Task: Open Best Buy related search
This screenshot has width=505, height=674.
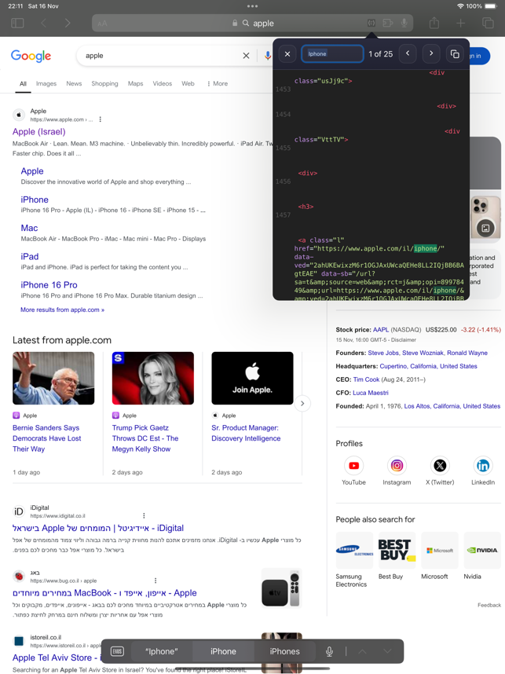Action: click(x=397, y=556)
